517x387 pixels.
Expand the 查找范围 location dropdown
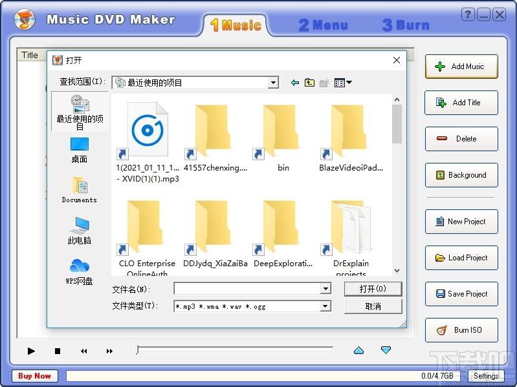(x=273, y=83)
